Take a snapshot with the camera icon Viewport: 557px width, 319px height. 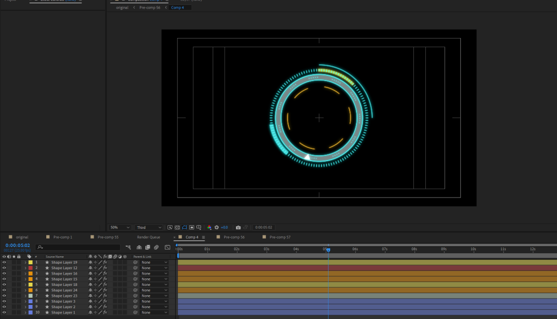click(x=238, y=227)
